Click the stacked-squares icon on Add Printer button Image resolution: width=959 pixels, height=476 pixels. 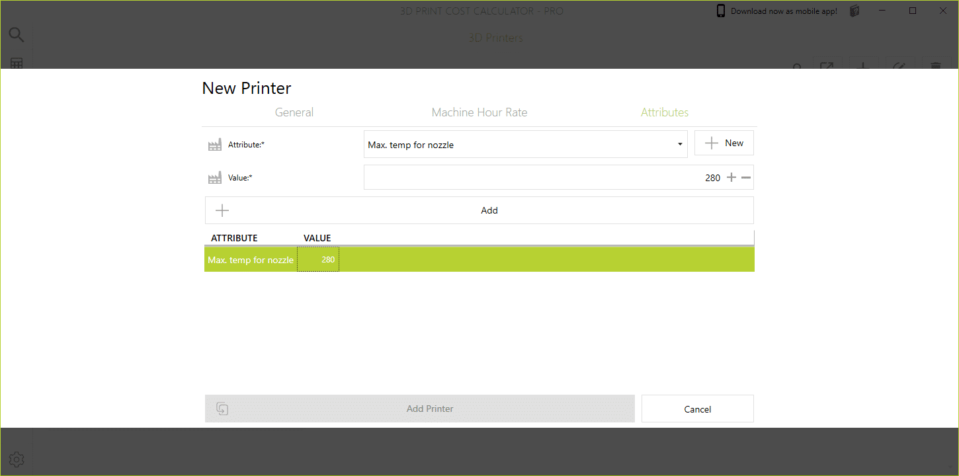point(222,409)
